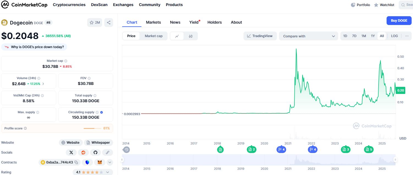Click the Buy DOGE button
This screenshot has width=413, height=175.
[x=399, y=21]
